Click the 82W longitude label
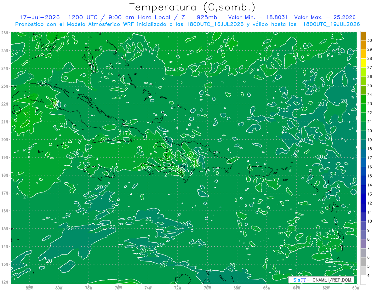 29,288
